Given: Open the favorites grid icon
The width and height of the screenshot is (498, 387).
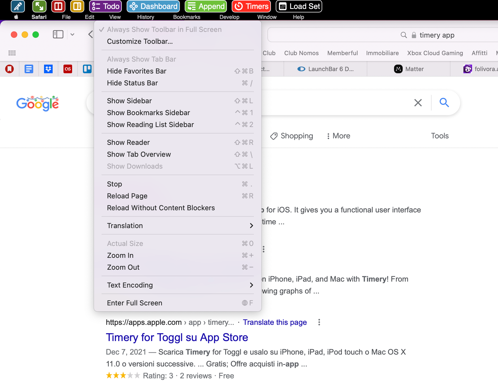Looking at the screenshot, I should (x=12, y=53).
